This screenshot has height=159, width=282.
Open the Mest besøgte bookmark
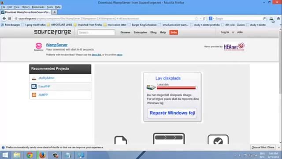pos(11,25)
